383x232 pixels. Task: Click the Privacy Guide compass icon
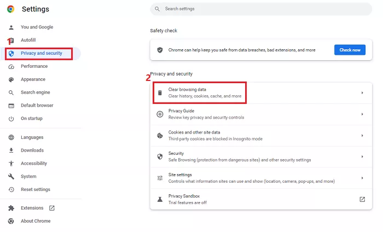point(160,114)
